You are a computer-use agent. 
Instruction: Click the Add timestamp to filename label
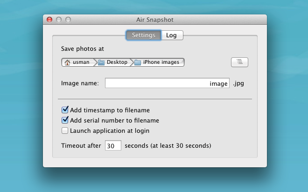pos(110,110)
